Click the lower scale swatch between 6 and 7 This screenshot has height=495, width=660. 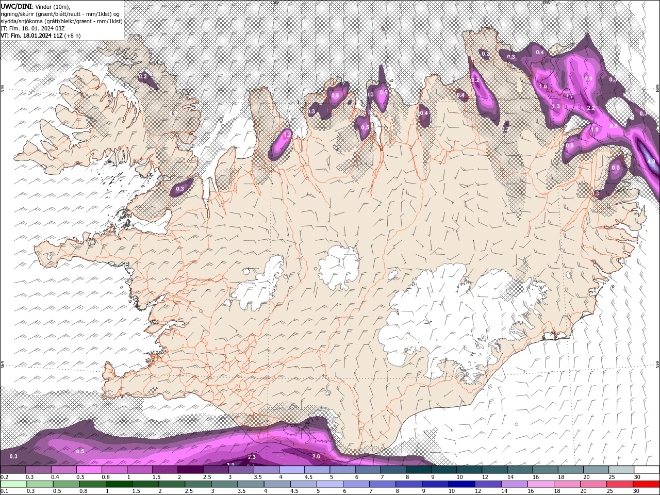356,484
